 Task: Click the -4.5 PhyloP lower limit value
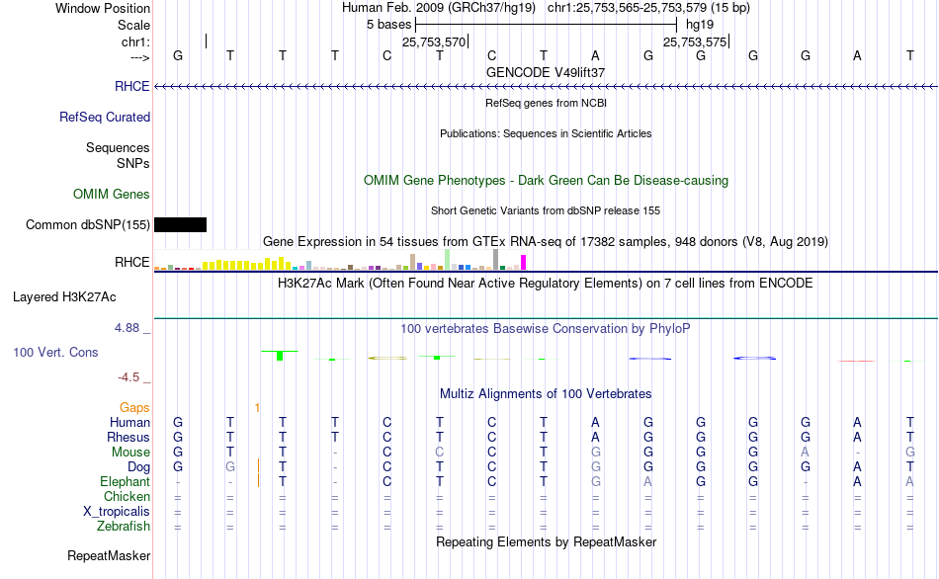(x=128, y=377)
